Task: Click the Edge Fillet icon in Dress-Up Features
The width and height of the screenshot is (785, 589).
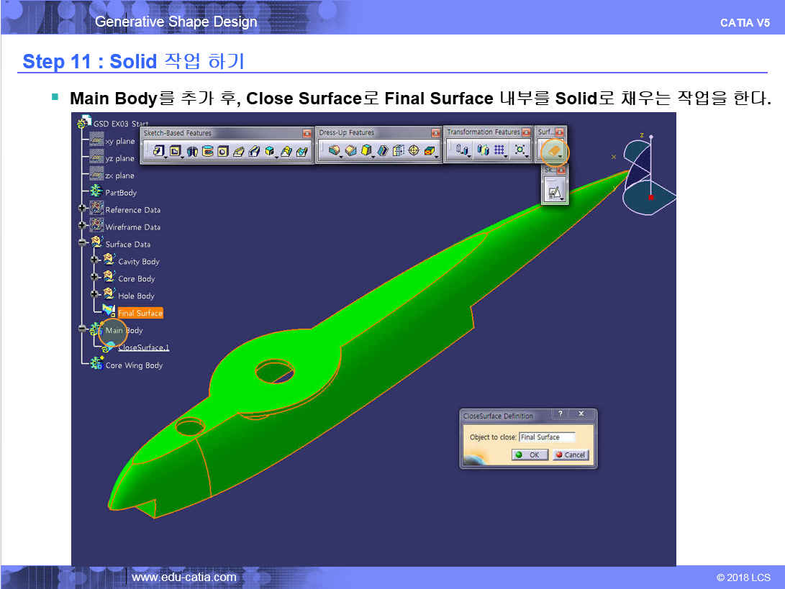Action: [x=334, y=151]
